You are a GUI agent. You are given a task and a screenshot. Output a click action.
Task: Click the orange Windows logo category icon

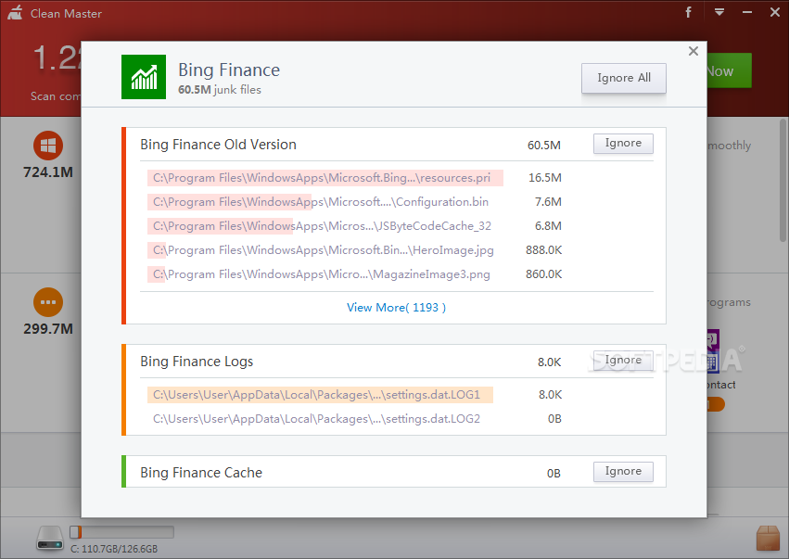pyautogui.click(x=48, y=146)
